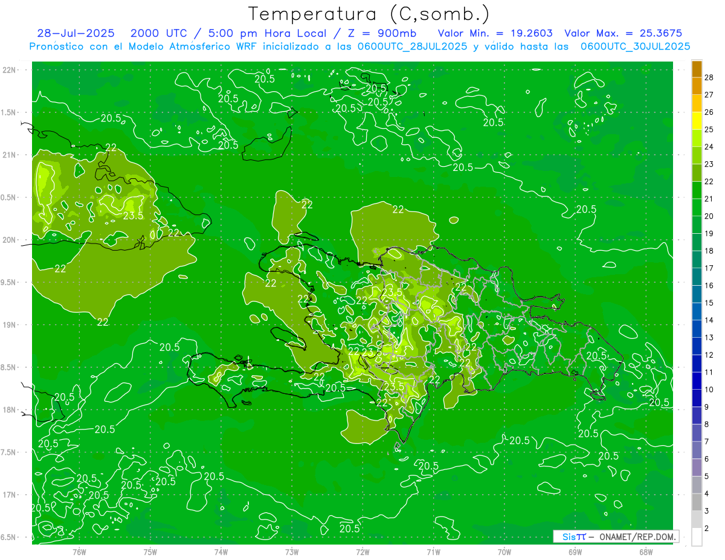This screenshot has width=725, height=560.
Task: Pick the purple colorbar segment between 6 and 7
Action: tap(697, 450)
